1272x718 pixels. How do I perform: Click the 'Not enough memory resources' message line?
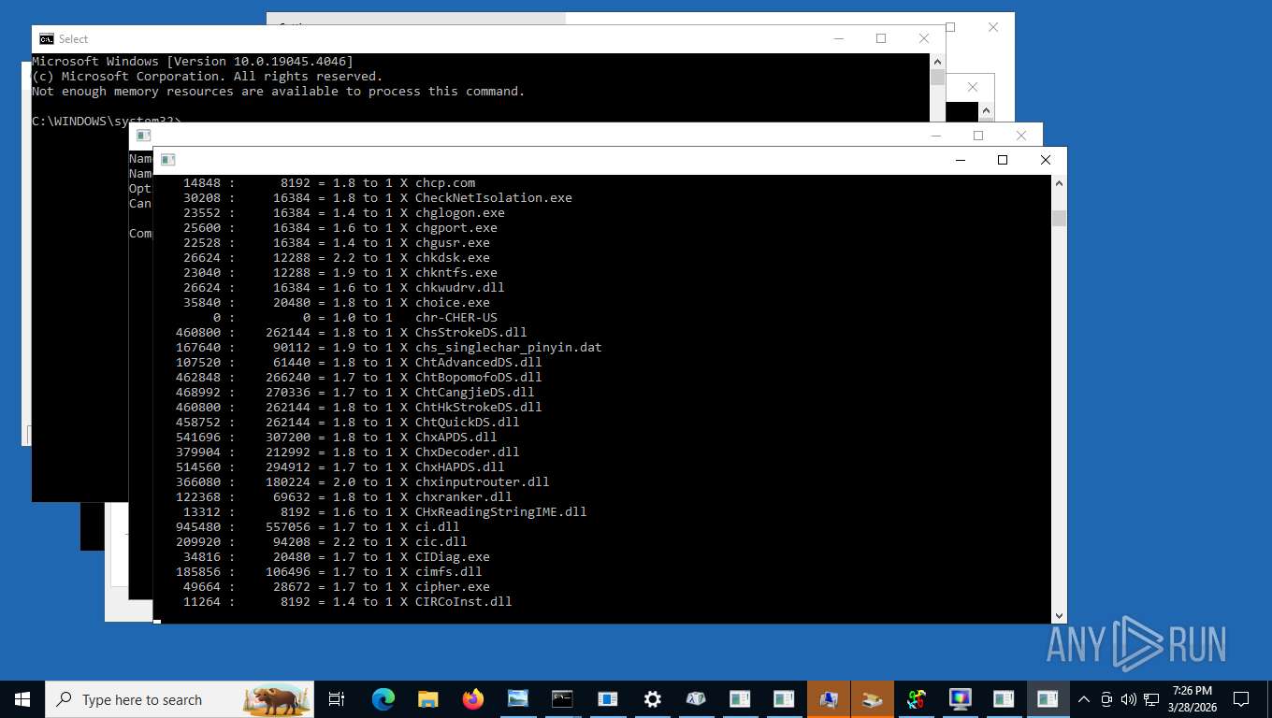point(278,91)
